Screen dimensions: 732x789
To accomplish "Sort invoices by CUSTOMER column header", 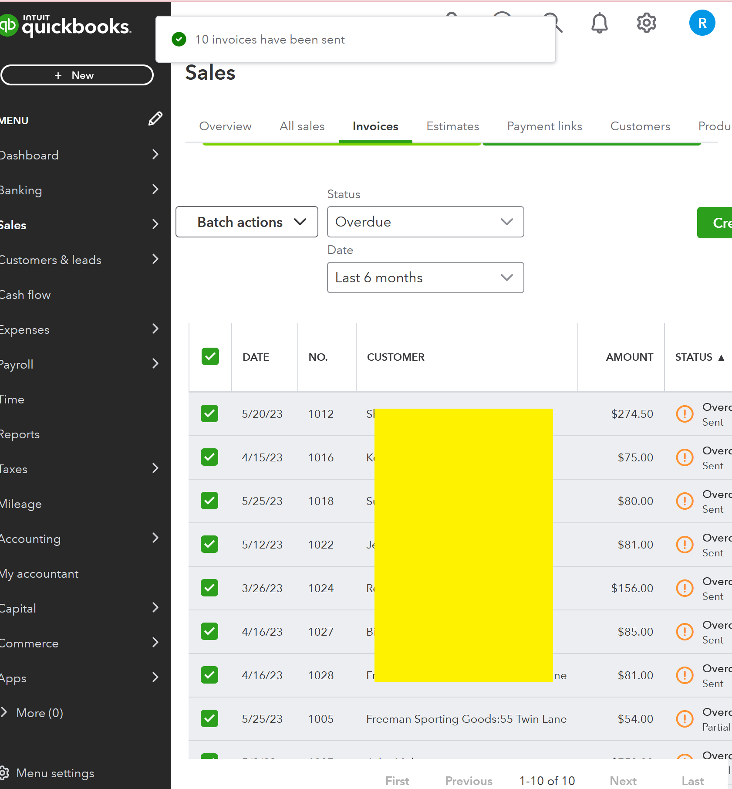I will 395,357.
